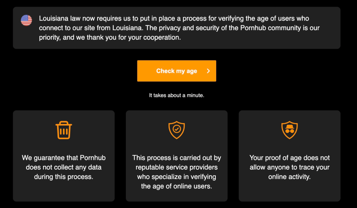Select the proof of age privacy card

point(290,156)
